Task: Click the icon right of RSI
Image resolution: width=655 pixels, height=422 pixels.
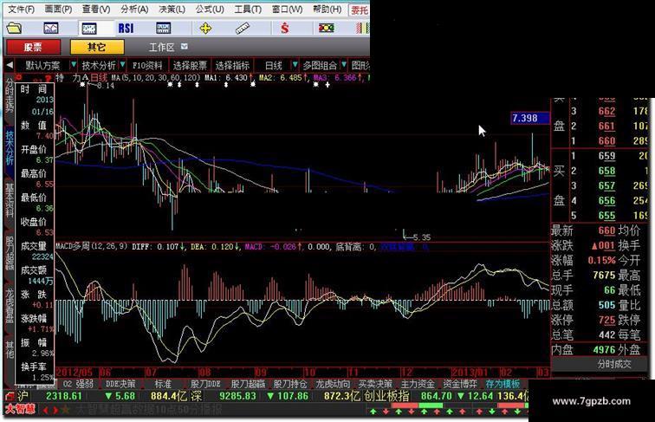Action: coord(163,29)
